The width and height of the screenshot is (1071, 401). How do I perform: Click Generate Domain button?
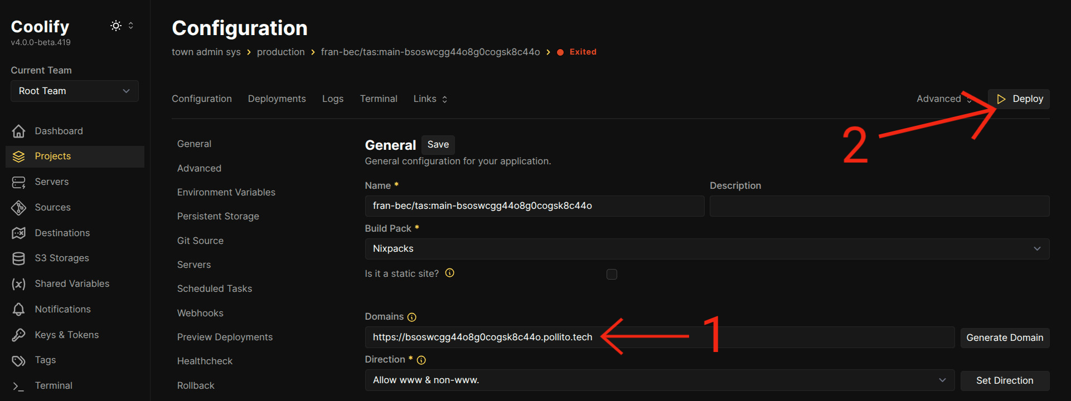tap(1005, 338)
